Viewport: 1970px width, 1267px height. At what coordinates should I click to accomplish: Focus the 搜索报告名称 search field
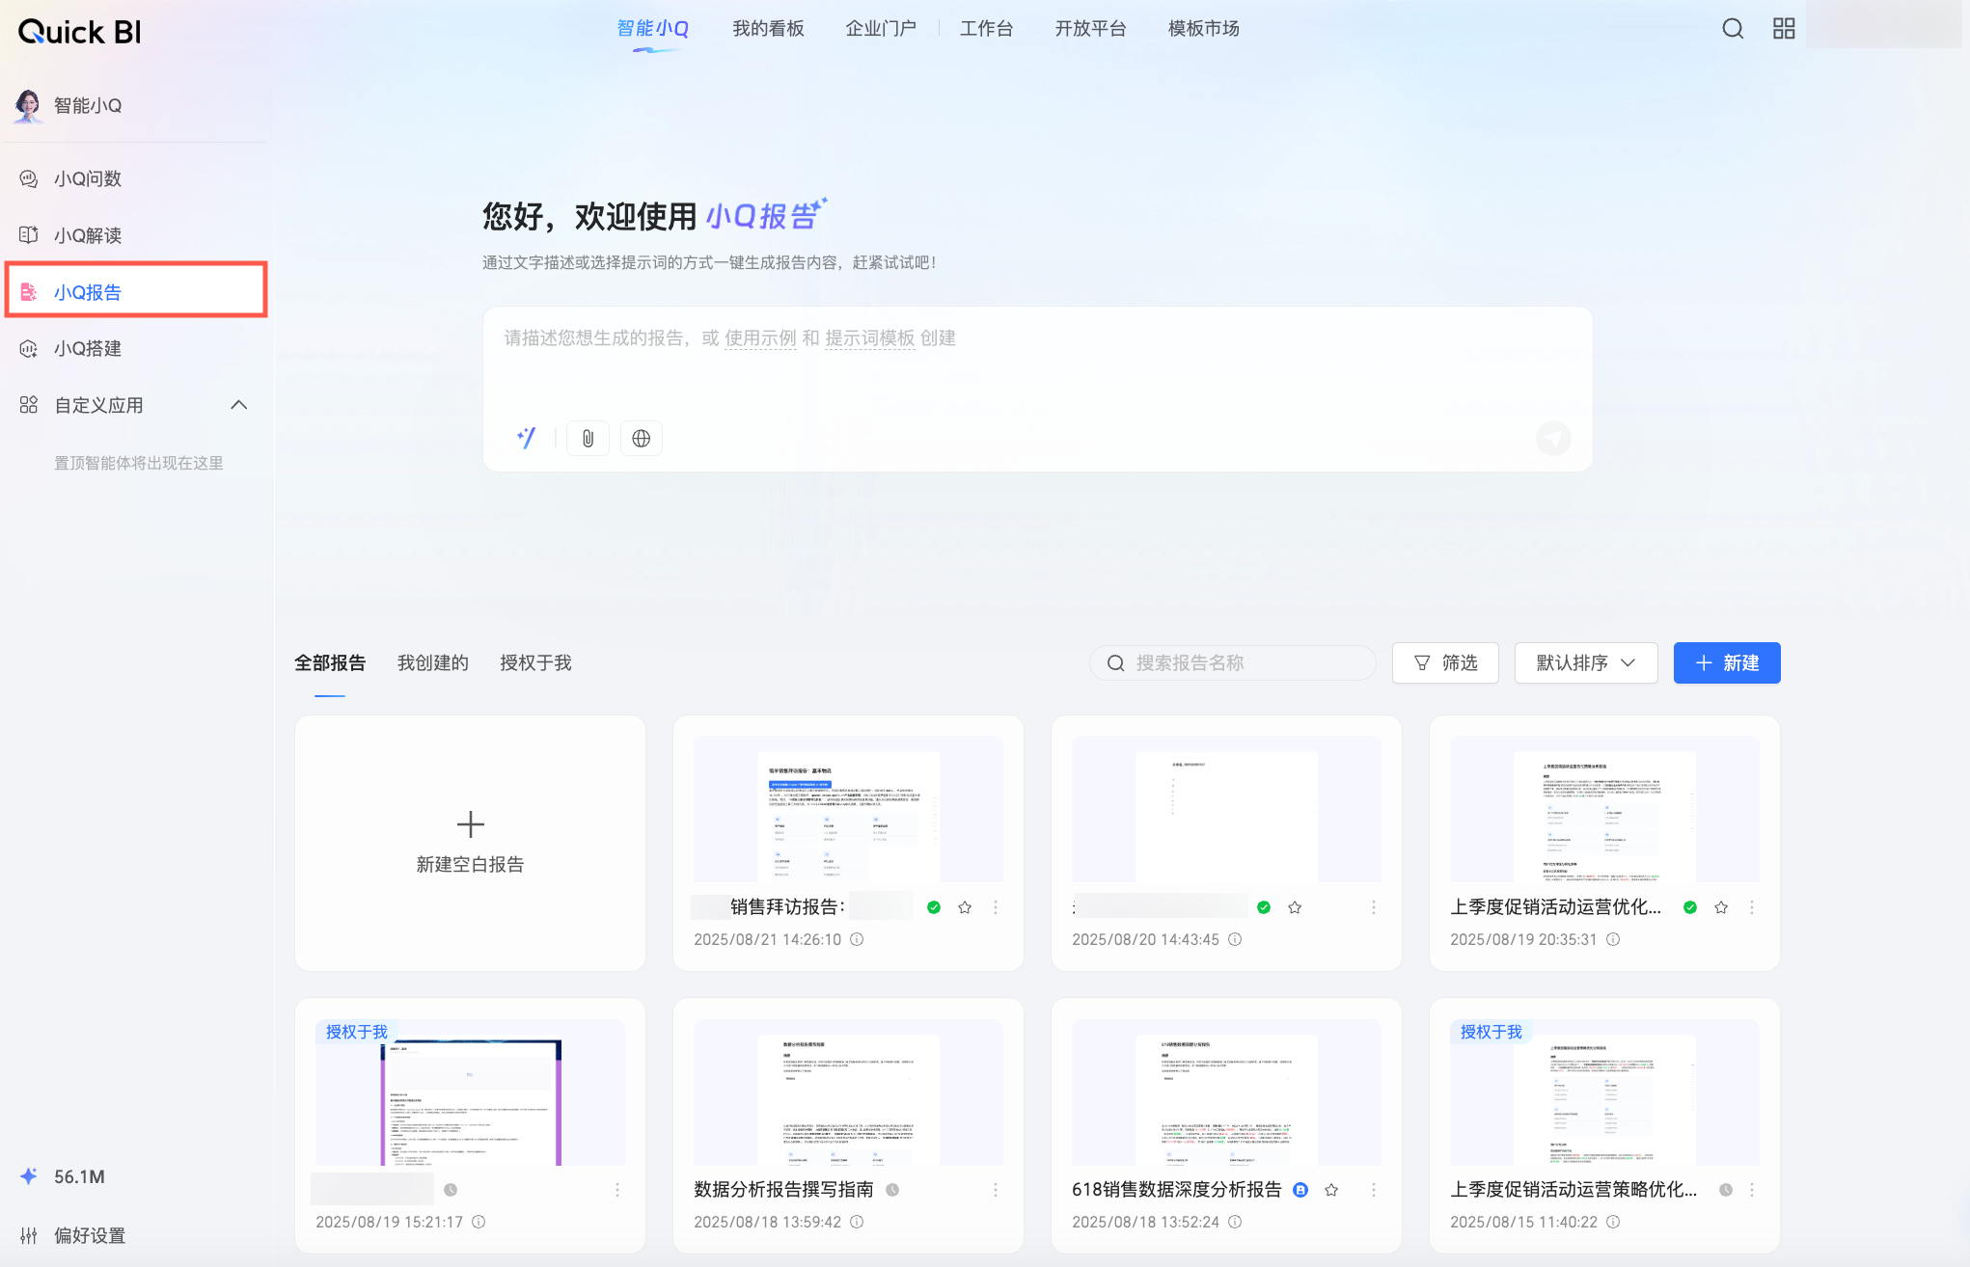(x=1233, y=663)
